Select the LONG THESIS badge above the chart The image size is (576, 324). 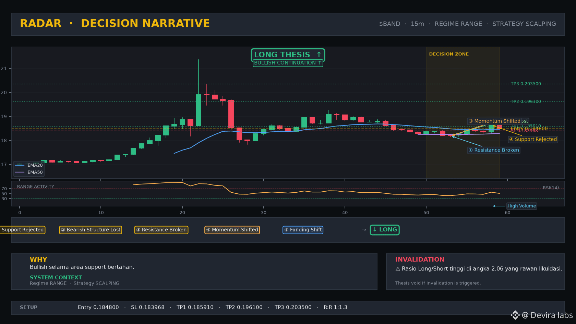click(x=288, y=55)
